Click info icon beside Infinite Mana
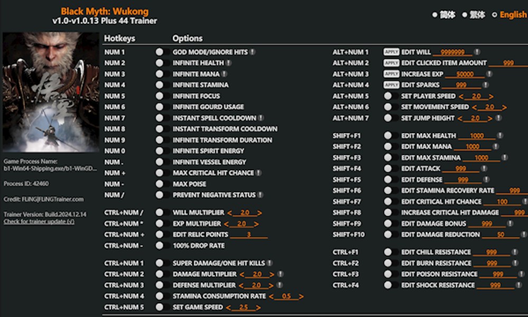The height and width of the screenshot is (317, 528). (224, 74)
